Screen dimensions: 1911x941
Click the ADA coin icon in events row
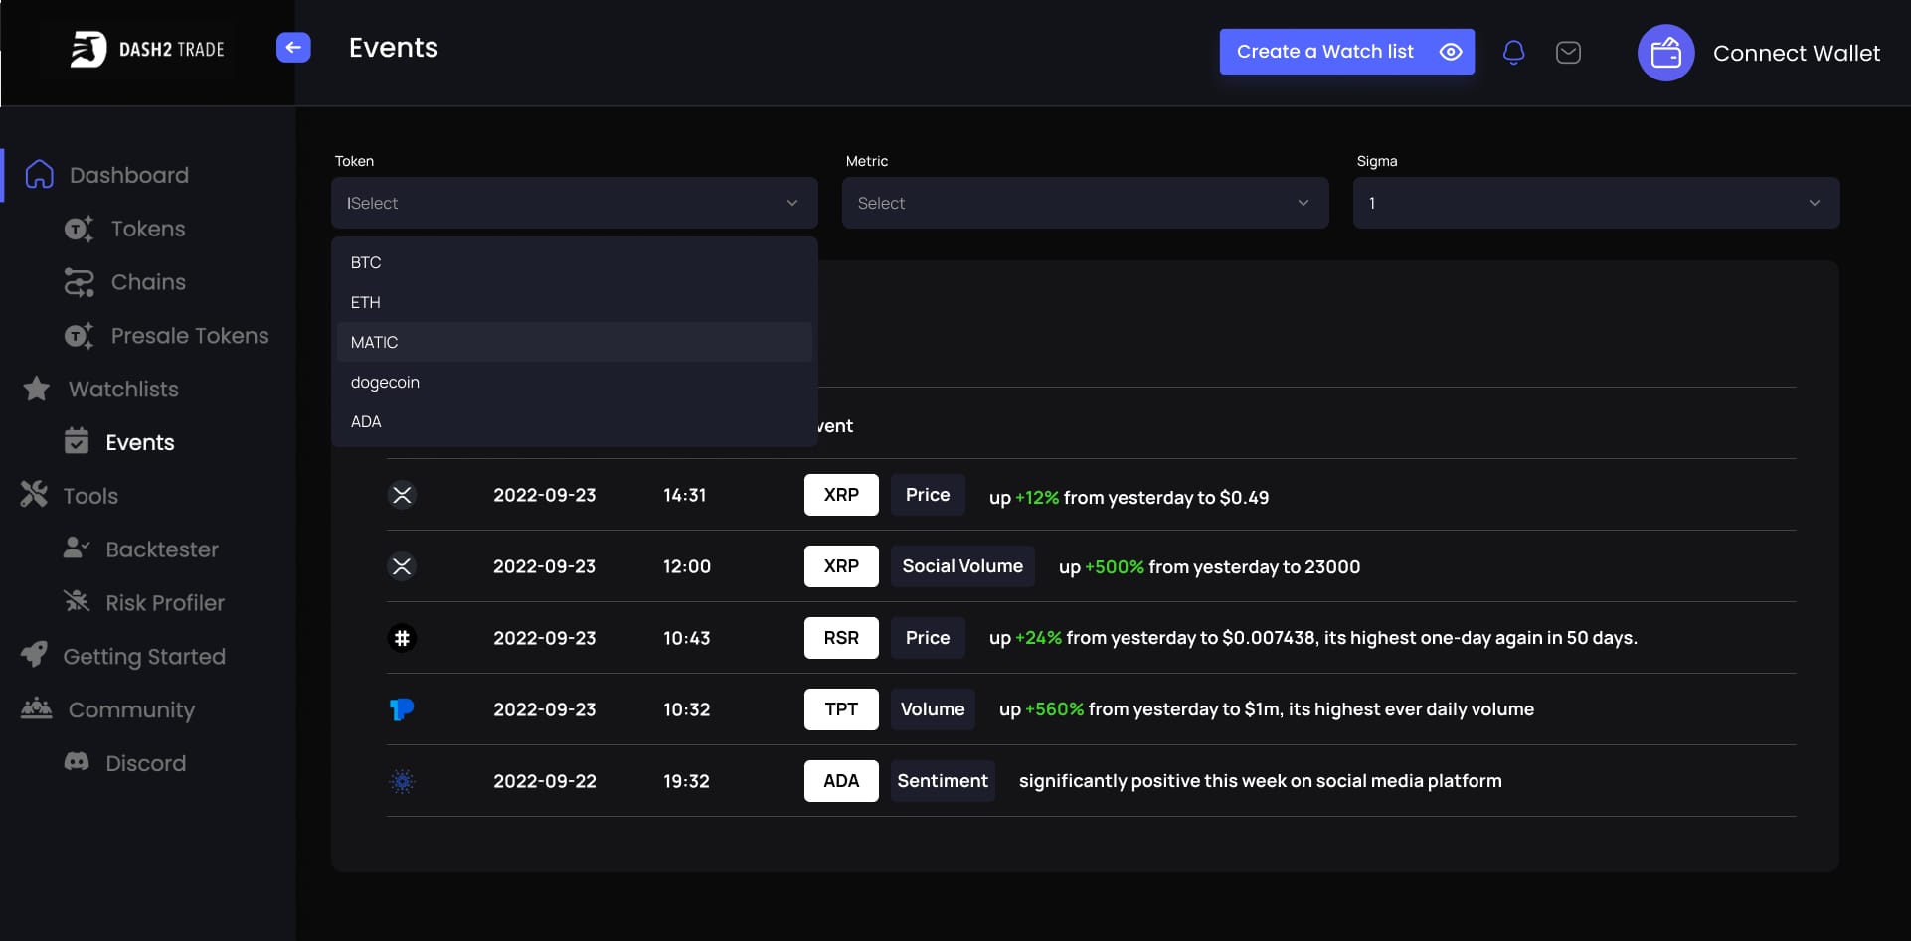[x=402, y=781]
